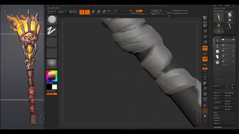Screen dimensions: 239x134
Task: Open the Brush menu
Action: click(x=53, y=6)
